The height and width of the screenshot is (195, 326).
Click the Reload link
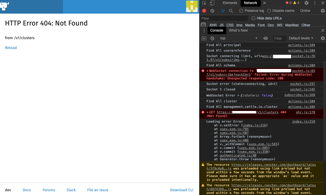(x=11, y=48)
